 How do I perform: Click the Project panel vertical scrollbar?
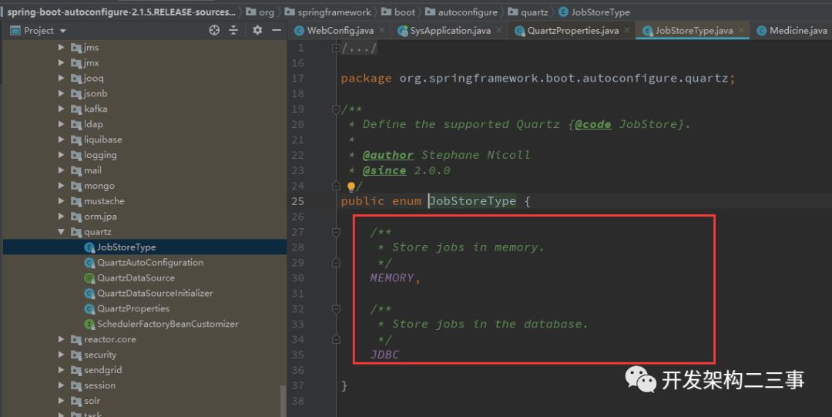(x=283, y=399)
